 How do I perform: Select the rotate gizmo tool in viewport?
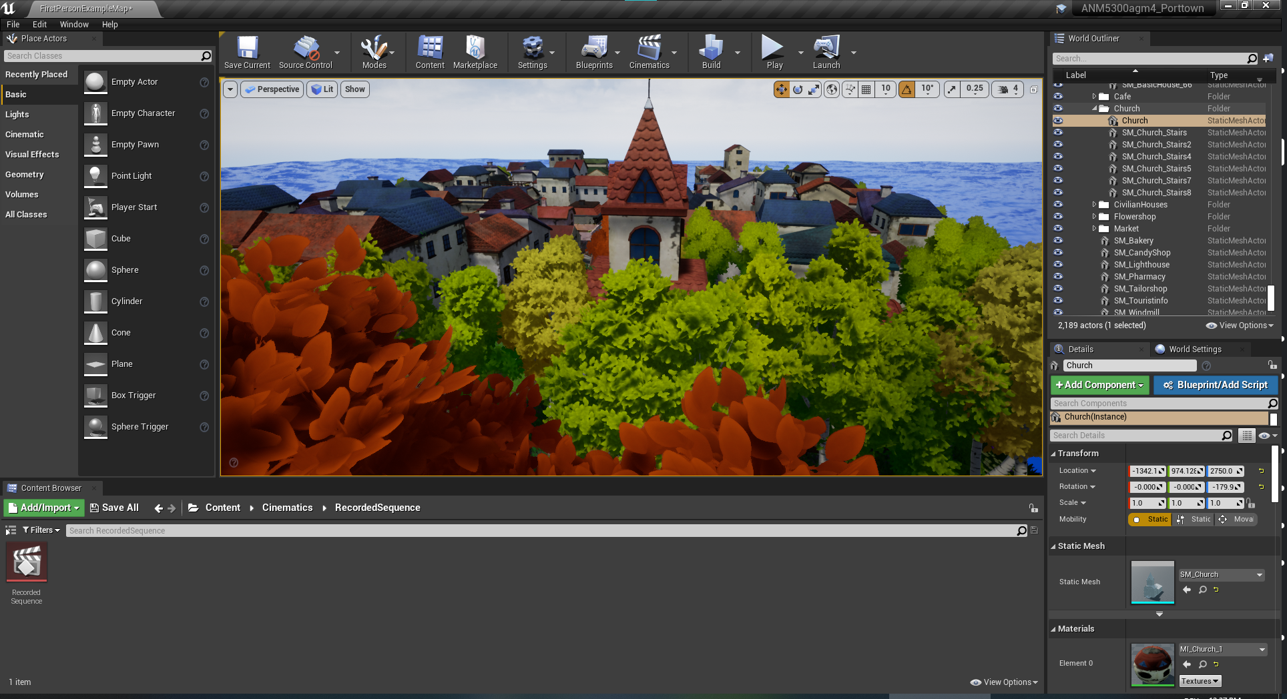click(x=798, y=89)
